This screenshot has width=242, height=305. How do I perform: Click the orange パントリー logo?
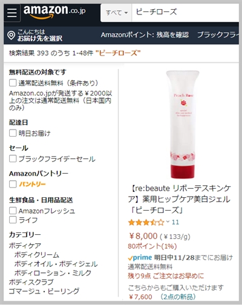click(x=32, y=184)
